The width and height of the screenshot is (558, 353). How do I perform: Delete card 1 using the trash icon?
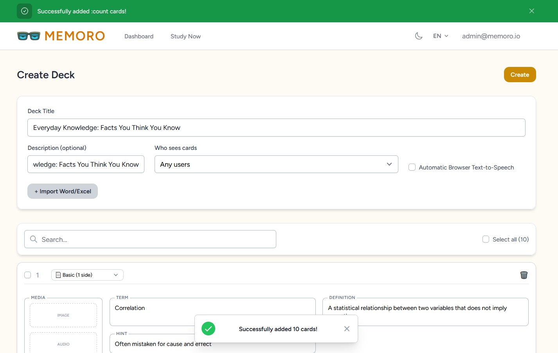pos(524,275)
